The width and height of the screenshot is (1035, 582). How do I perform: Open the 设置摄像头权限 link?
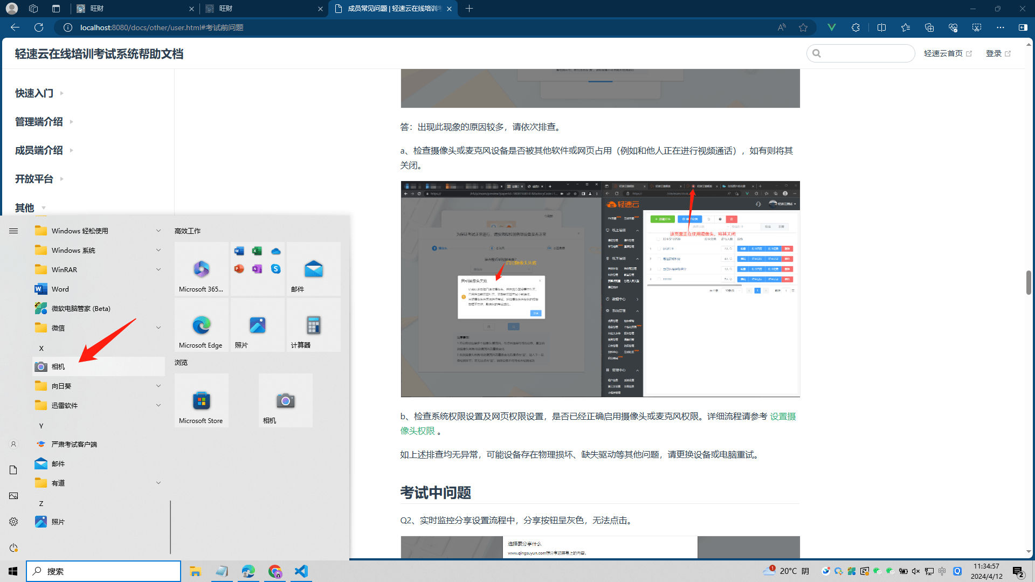coord(782,417)
